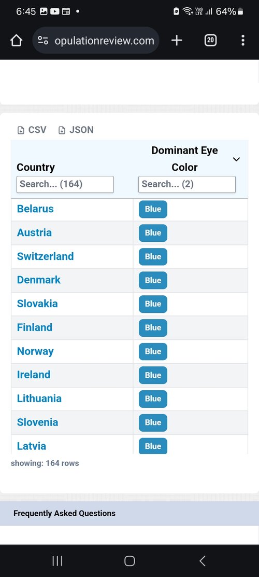Download the table as JSON

[76, 130]
